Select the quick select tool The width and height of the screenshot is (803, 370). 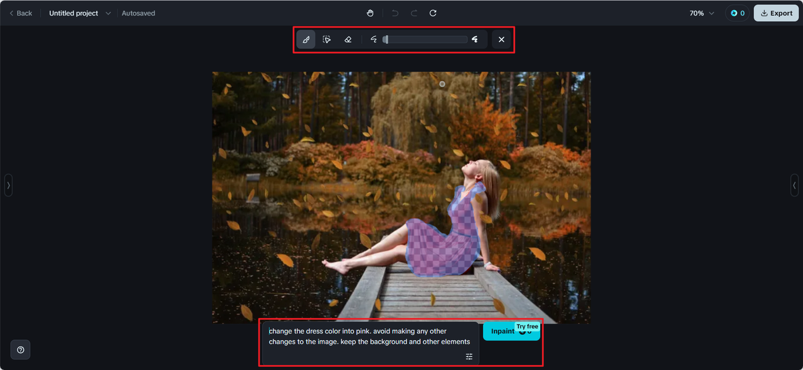point(327,40)
